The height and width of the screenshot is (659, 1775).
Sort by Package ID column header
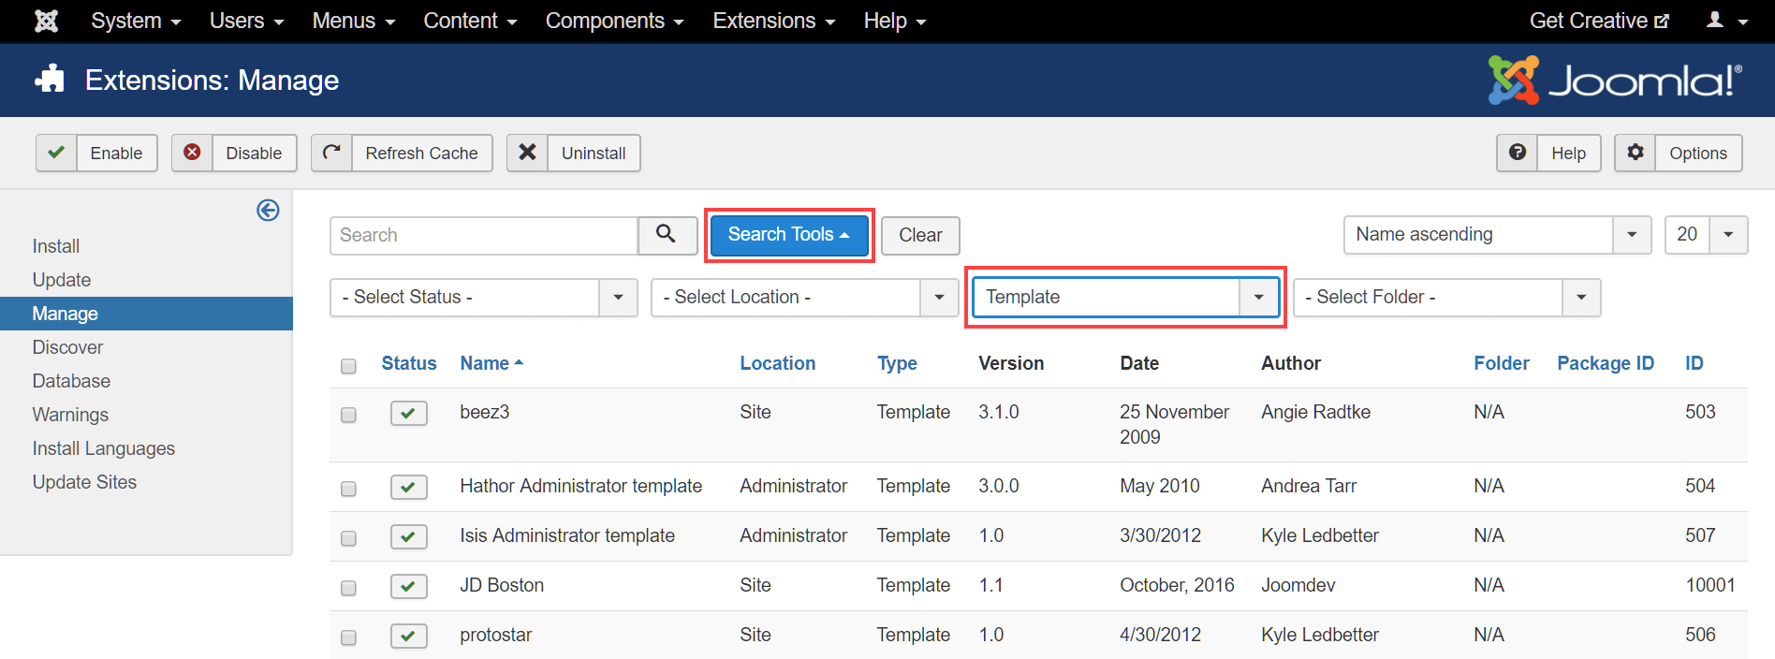coord(1606,363)
